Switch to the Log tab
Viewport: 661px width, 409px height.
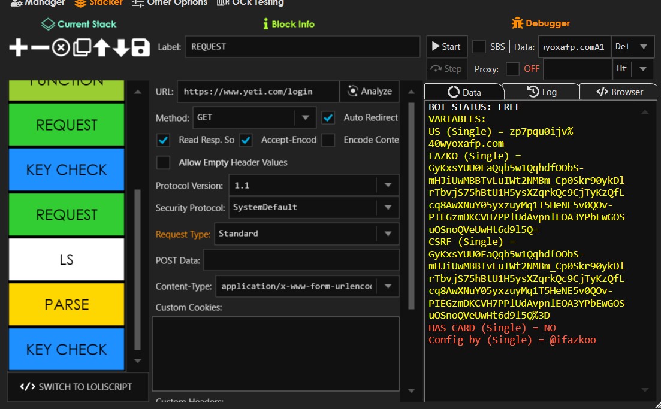click(x=542, y=92)
